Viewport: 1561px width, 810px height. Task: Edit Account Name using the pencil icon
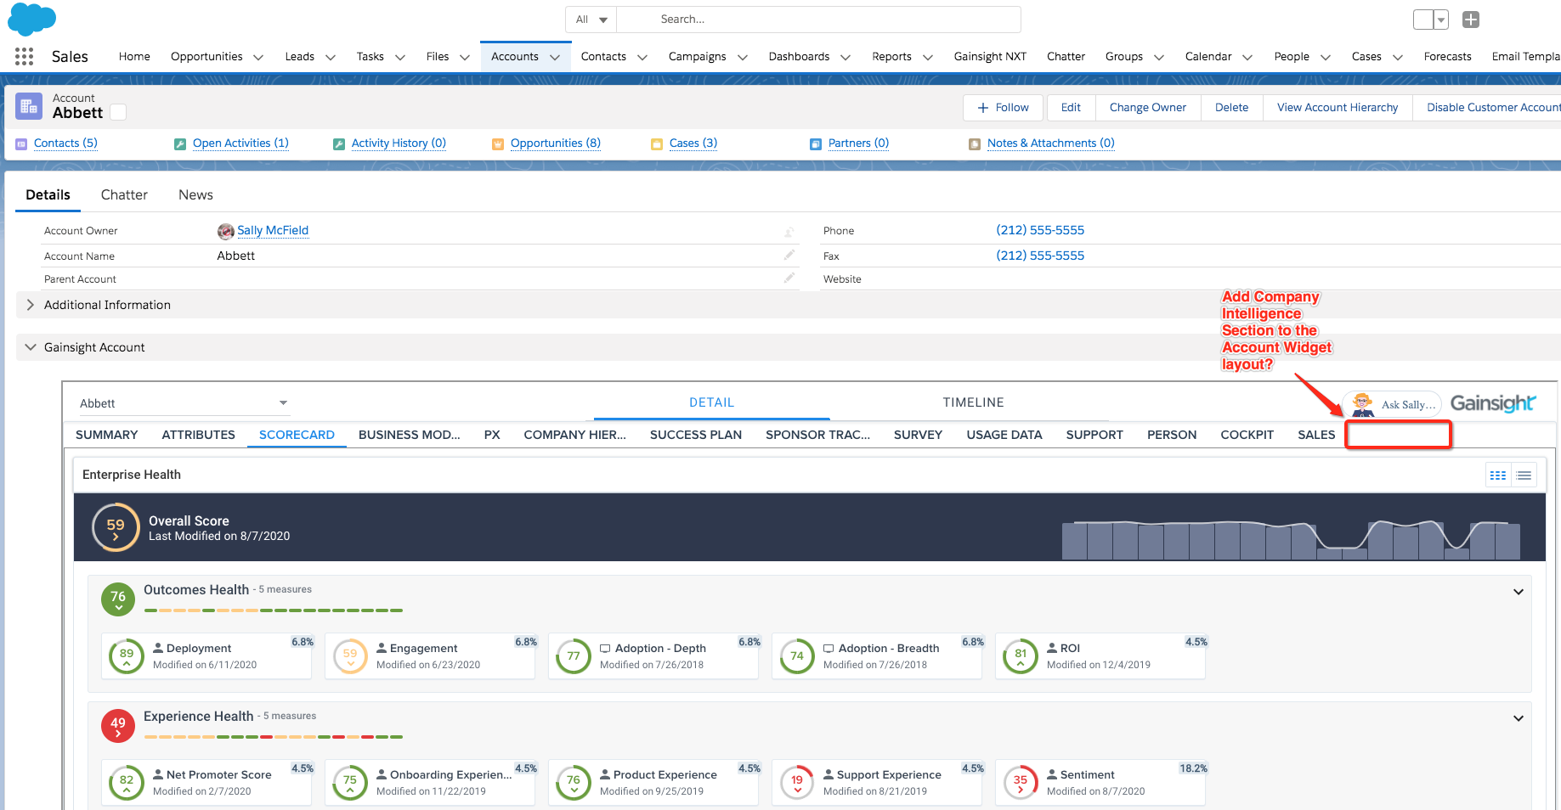pos(789,255)
